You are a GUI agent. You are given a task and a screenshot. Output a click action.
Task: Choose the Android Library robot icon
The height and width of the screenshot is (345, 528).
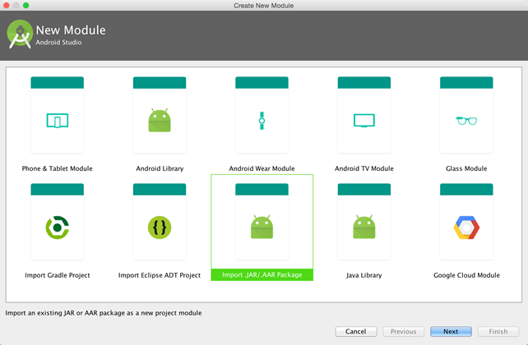tap(160, 120)
